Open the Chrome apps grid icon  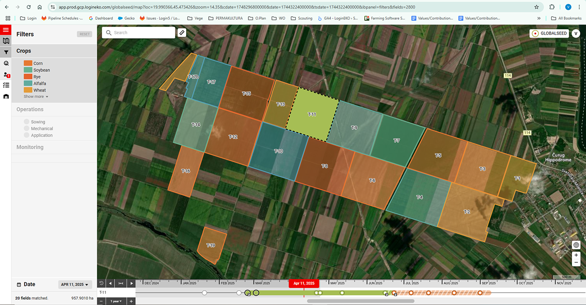(x=8, y=18)
